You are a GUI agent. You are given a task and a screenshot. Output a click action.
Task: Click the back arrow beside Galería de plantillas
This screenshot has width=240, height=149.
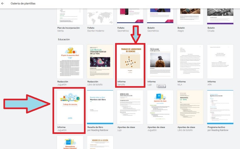point(3,3)
